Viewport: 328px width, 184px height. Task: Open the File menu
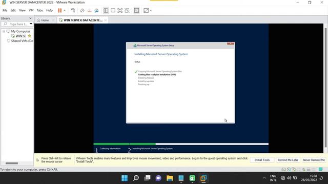click(x=5, y=10)
